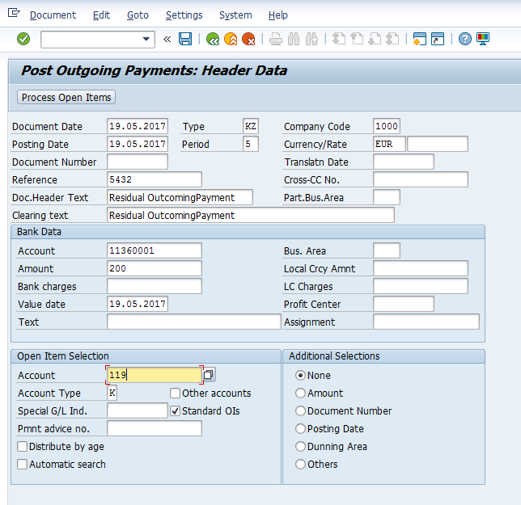Image resolution: width=521 pixels, height=505 pixels.
Task: Open search help beside Account 119 field
Action: click(x=209, y=375)
